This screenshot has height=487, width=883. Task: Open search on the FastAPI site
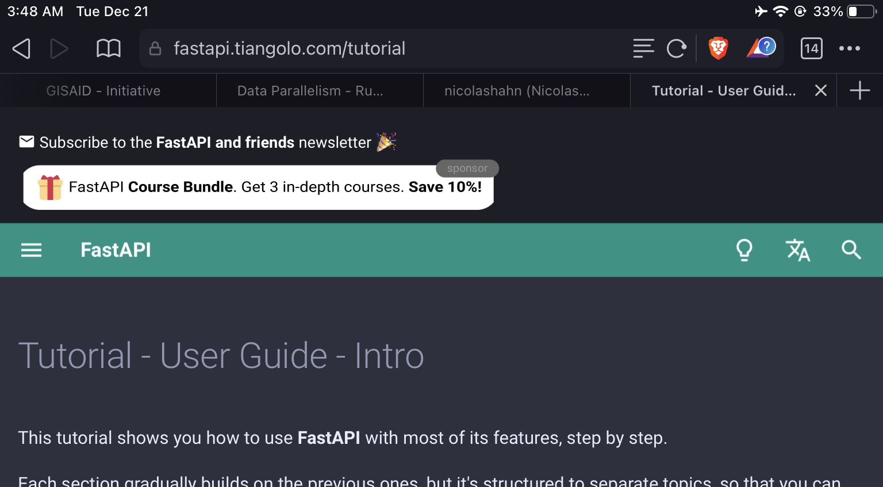(851, 250)
